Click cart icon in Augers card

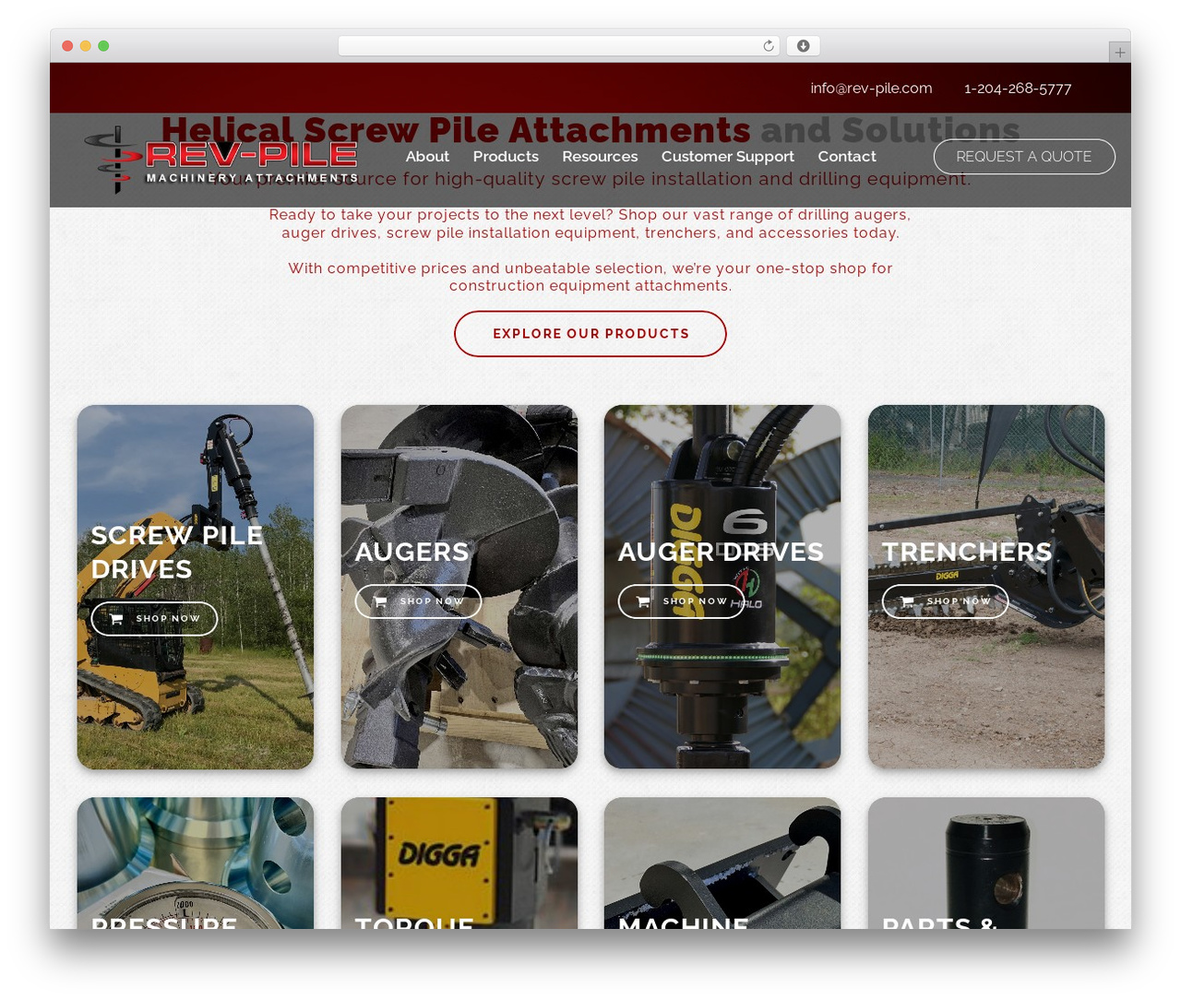click(x=381, y=601)
